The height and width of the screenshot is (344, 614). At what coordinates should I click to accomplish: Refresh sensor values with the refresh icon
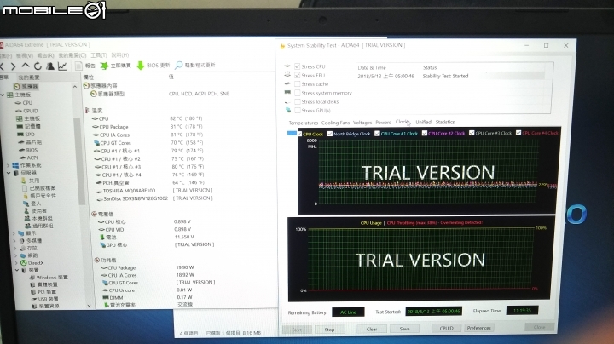(x=38, y=66)
